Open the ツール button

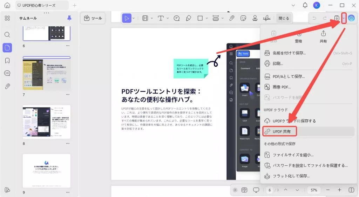pyautogui.click(x=93, y=18)
